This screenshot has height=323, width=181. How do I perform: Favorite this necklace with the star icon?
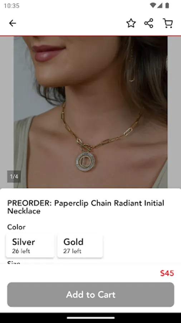coord(131,23)
